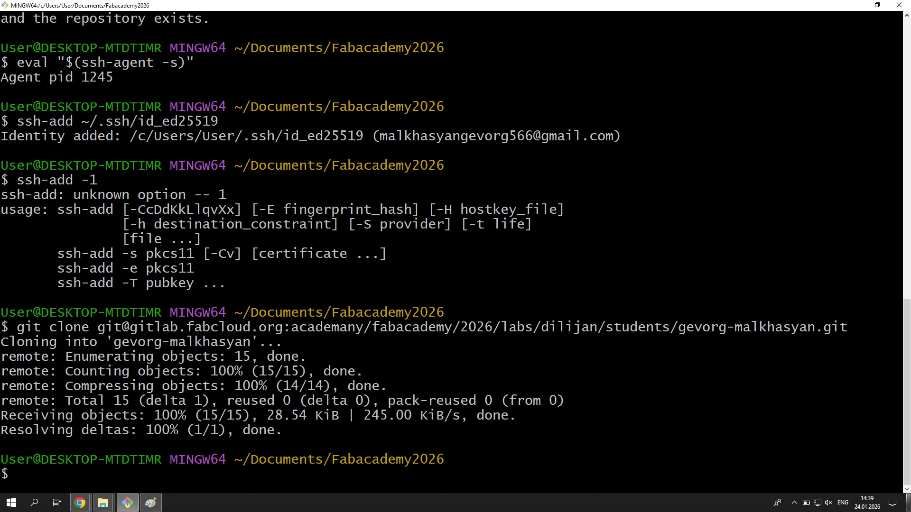Screen dimensions: 911x512
Task: Click the Show Desktop sliver at taskbar edge
Action: click(909, 503)
